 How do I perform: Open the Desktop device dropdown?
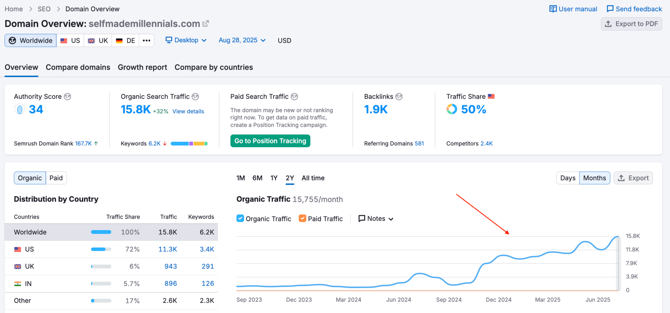click(186, 40)
